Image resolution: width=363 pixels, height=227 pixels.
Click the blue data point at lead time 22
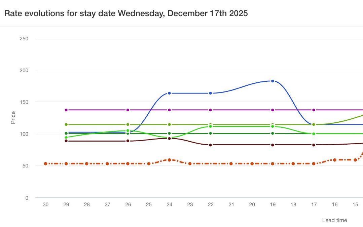pyautogui.click(x=211, y=93)
